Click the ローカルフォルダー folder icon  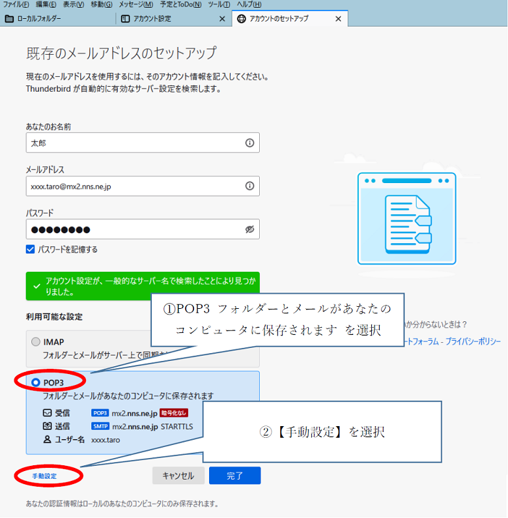point(9,19)
